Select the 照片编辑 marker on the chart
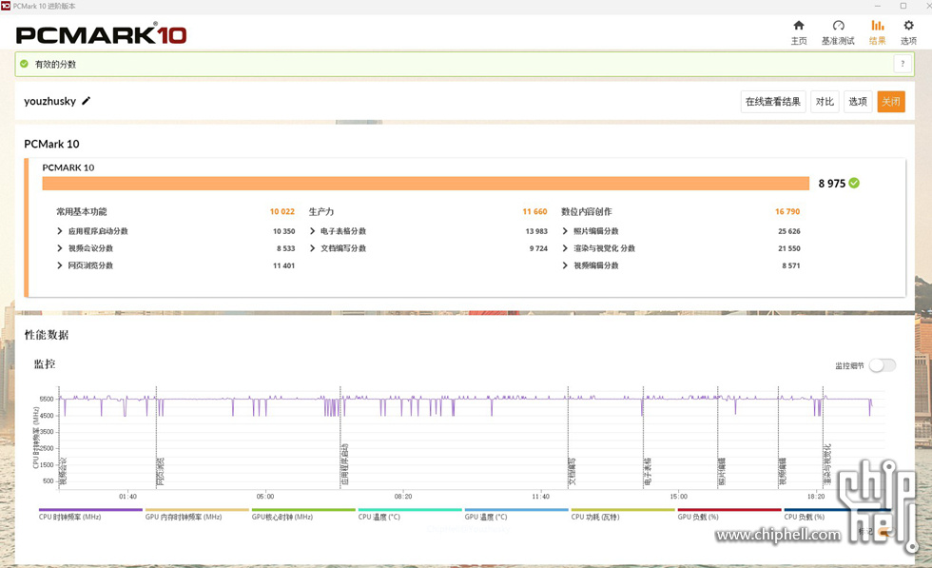The width and height of the screenshot is (932, 568). 722,471
